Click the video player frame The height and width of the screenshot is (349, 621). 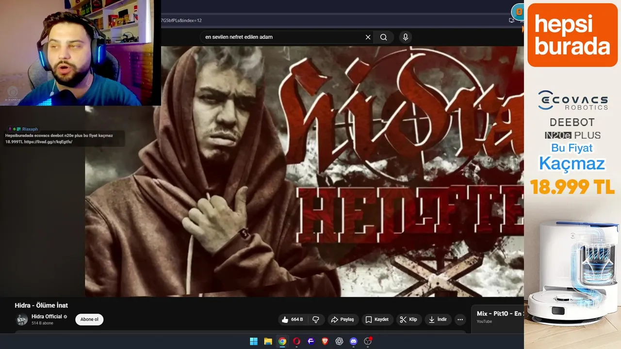[x=304, y=171]
